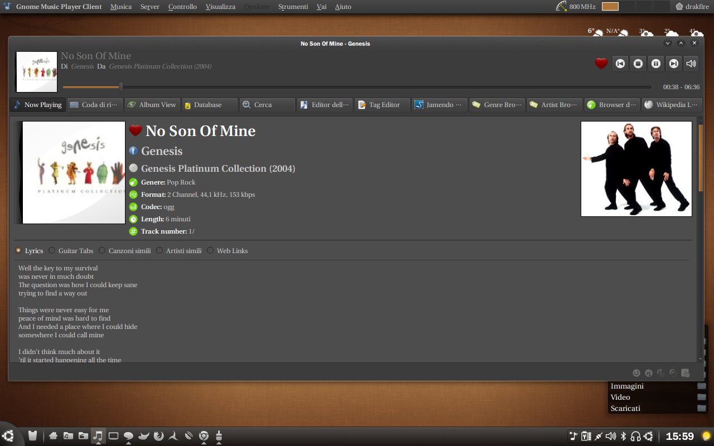Click the scrollbar down arrow
714x446 pixels.
click(x=701, y=358)
